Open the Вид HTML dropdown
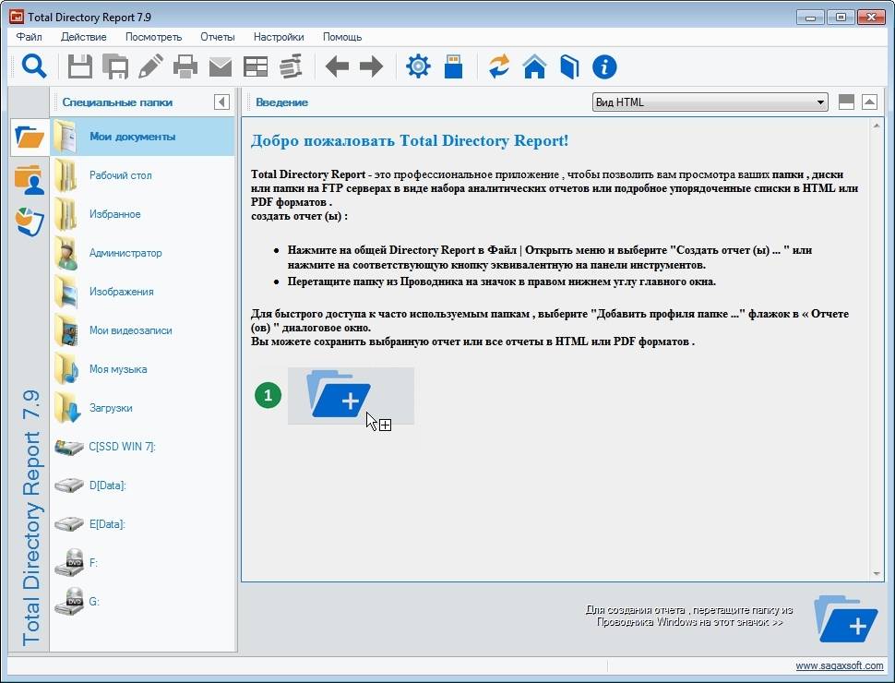The height and width of the screenshot is (683, 895). click(x=710, y=102)
